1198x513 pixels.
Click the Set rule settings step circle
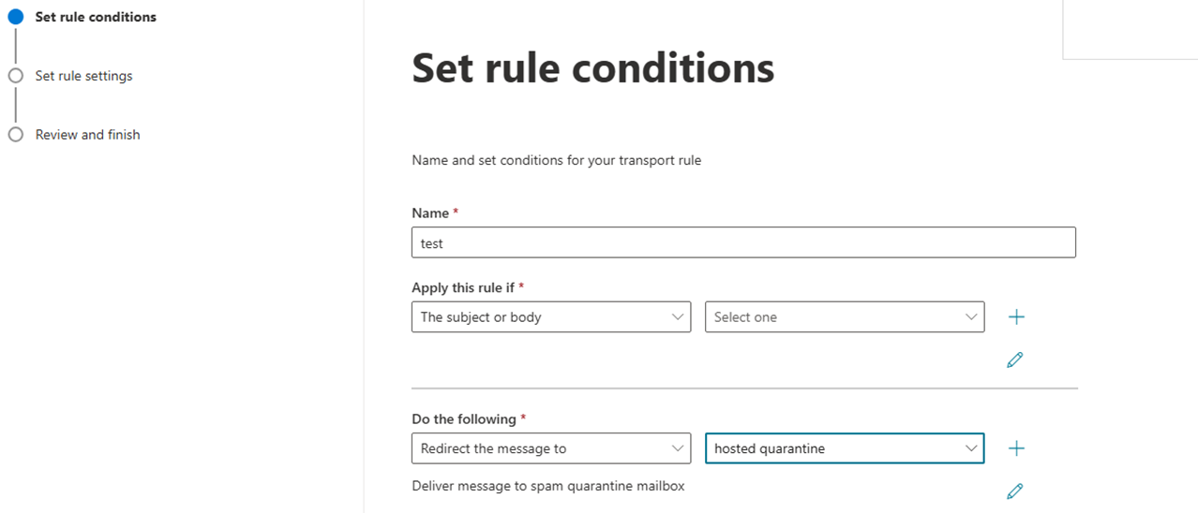point(15,76)
